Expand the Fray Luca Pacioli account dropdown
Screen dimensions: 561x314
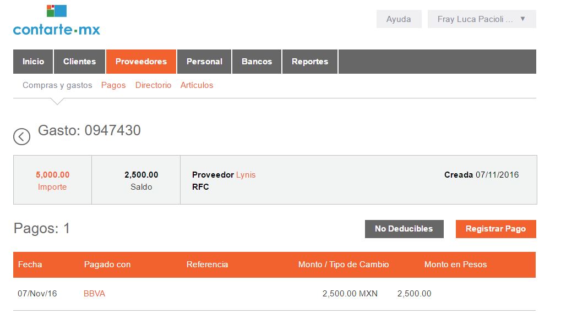[482, 19]
